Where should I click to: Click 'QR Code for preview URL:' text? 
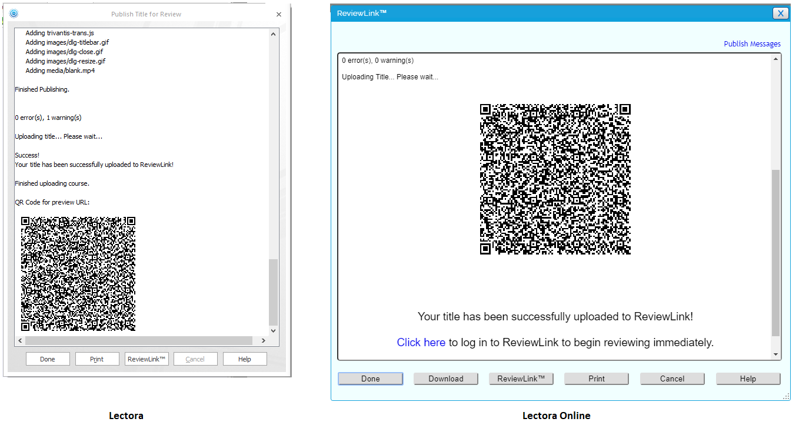point(52,203)
